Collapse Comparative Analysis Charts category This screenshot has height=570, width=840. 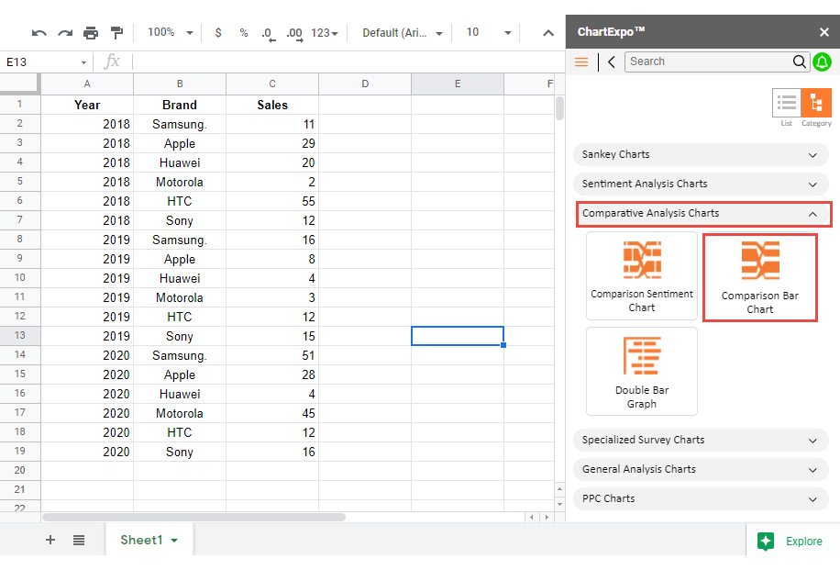pyautogui.click(x=704, y=214)
